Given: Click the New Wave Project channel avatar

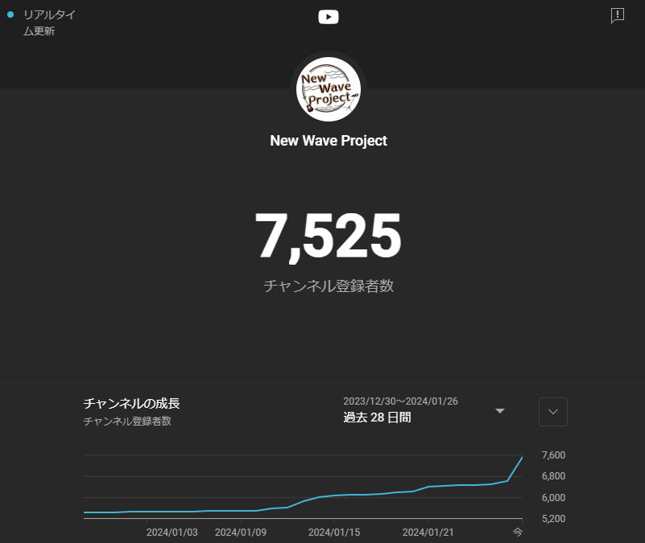Looking at the screenshot, I should [x=328, y=88].
